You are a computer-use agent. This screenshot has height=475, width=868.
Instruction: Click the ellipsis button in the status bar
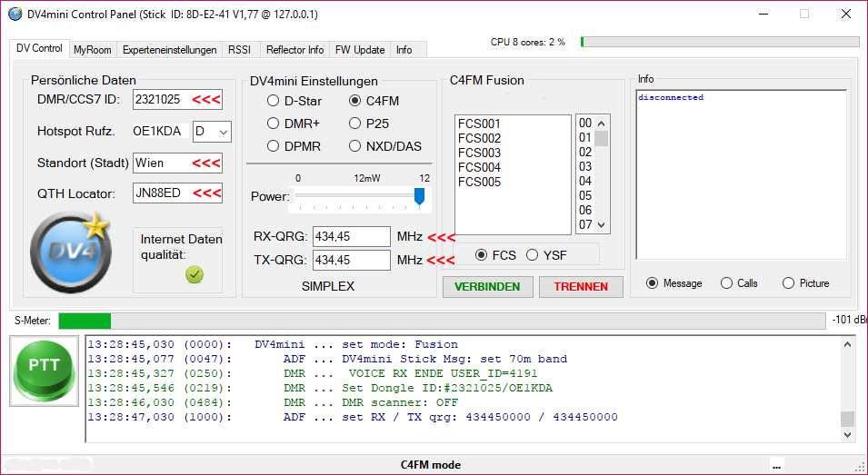point(777,464)
